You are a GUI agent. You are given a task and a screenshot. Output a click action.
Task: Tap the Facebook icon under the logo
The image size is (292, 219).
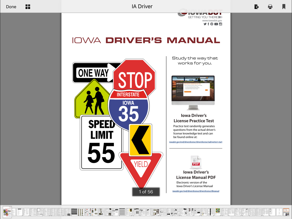[208, 24]
